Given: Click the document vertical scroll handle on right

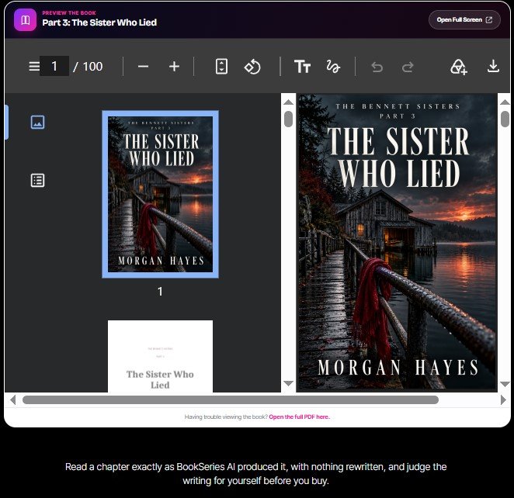Looking at the screenshot, I should point(505,119).
